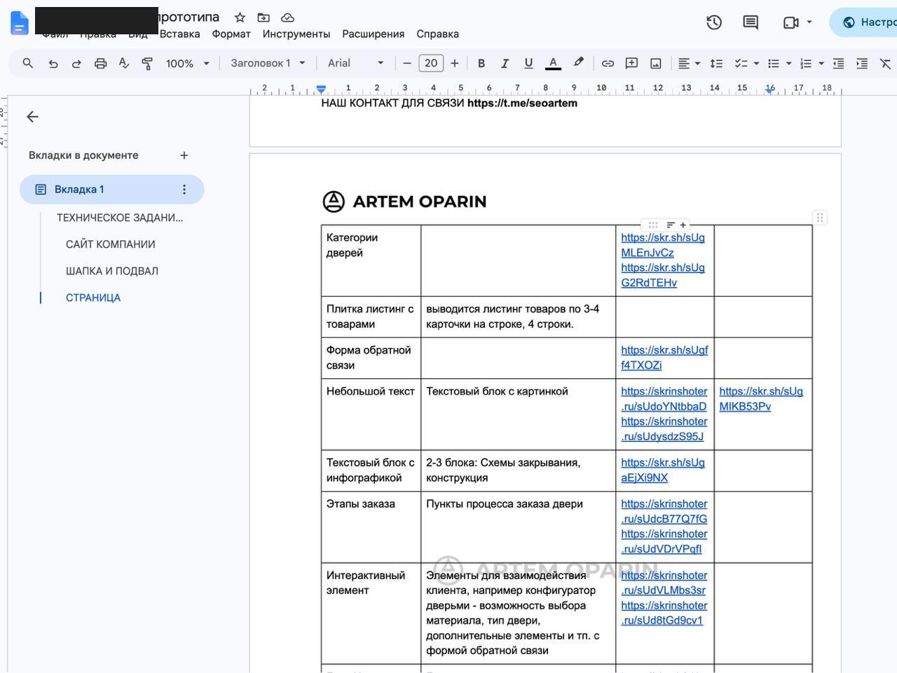
Task: Add a new document tab with plus
Action: click(184, 155)
